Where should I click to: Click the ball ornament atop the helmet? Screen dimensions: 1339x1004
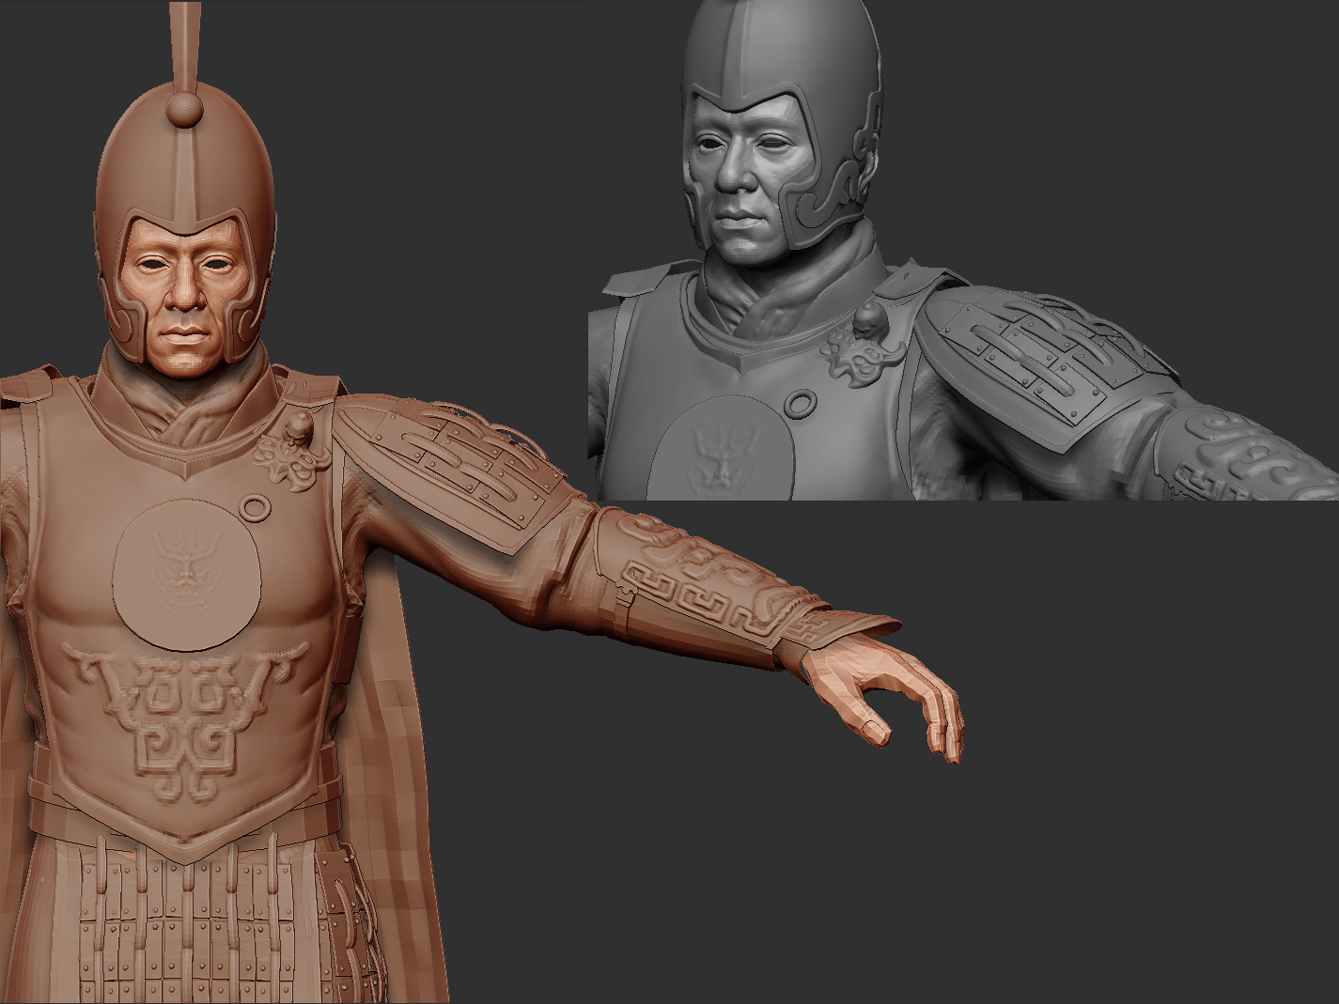(184, 109)
